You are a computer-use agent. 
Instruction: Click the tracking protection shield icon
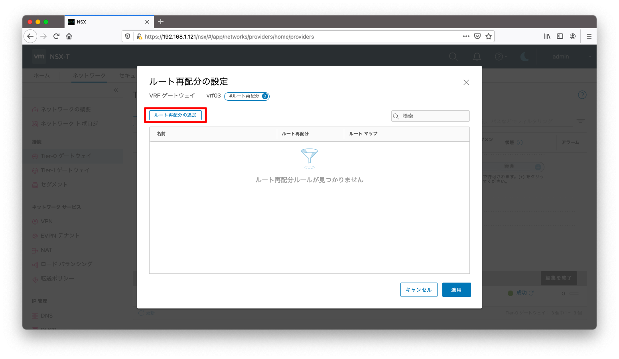(128, 36)
